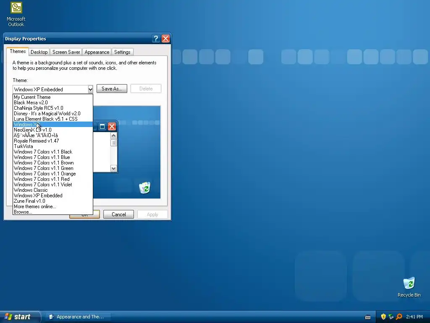
Task: Switch to the Appearance tab
Action: click(97, 52)
